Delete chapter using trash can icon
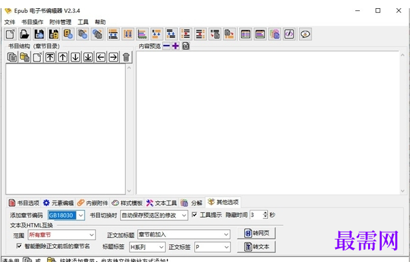The width and height of the screenshot is (411, 262). [126, 57]
